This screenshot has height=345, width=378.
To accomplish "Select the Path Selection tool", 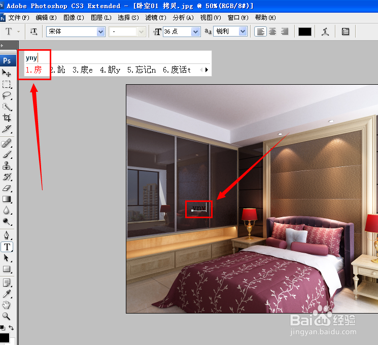I will coord(7,258).
